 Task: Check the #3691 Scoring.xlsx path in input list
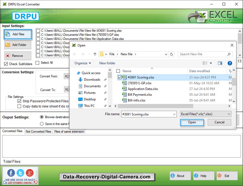tap(38, 31)
